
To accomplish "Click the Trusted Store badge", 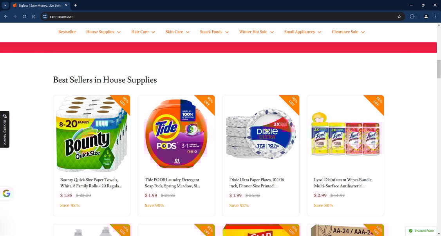I will coord(421,231).
